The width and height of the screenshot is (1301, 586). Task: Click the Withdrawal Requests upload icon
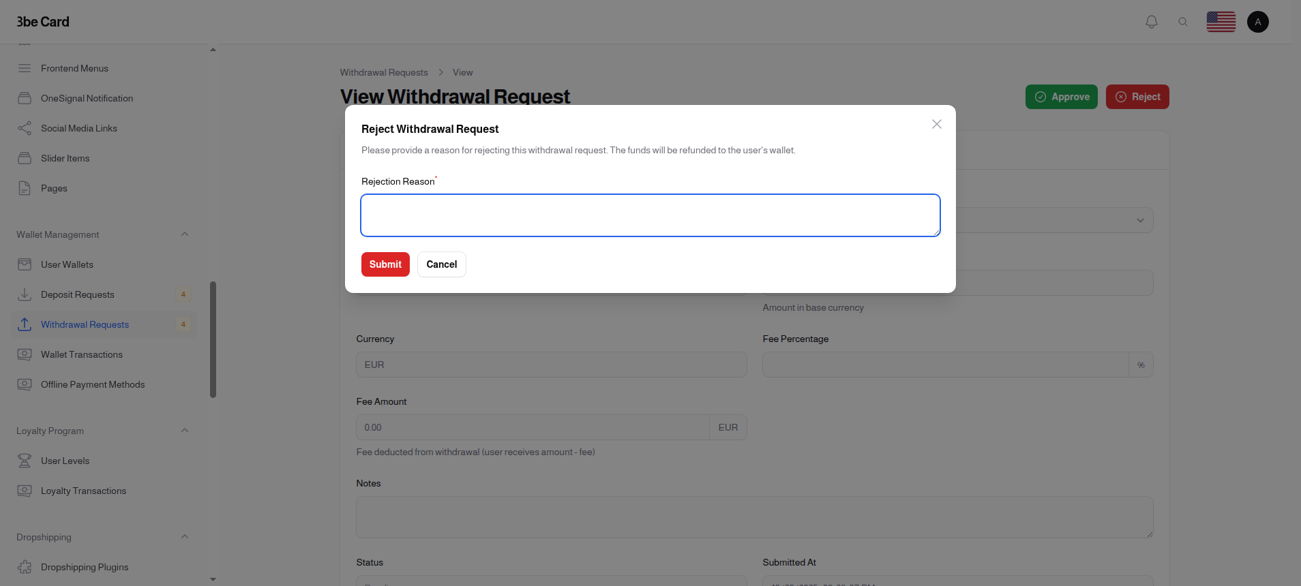pyautogui.click(x=25, y=324)
